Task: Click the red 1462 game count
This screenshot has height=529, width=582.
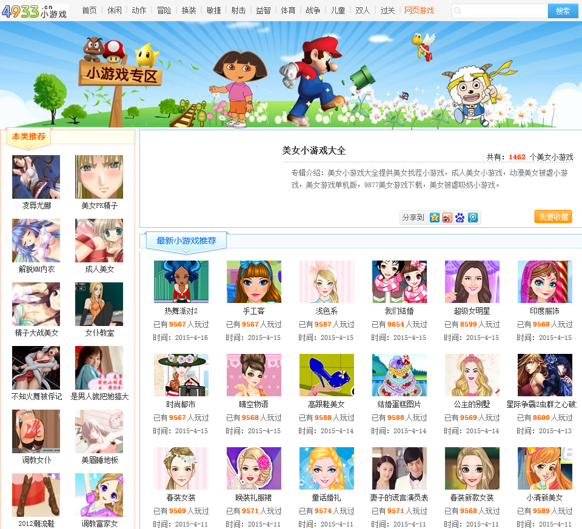Action: [x=517, y=157]
